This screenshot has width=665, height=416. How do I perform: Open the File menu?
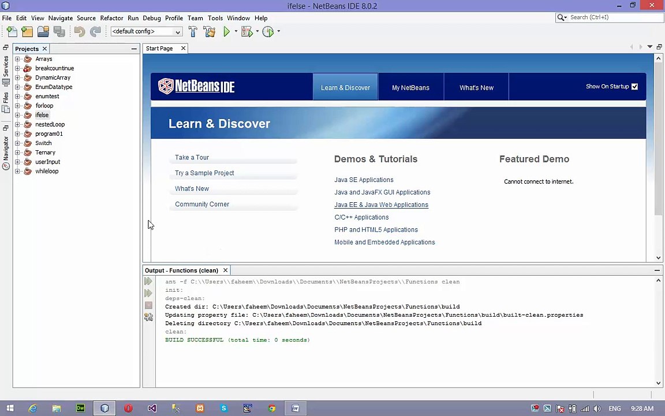pyautogui.click(x=7, y=18)
